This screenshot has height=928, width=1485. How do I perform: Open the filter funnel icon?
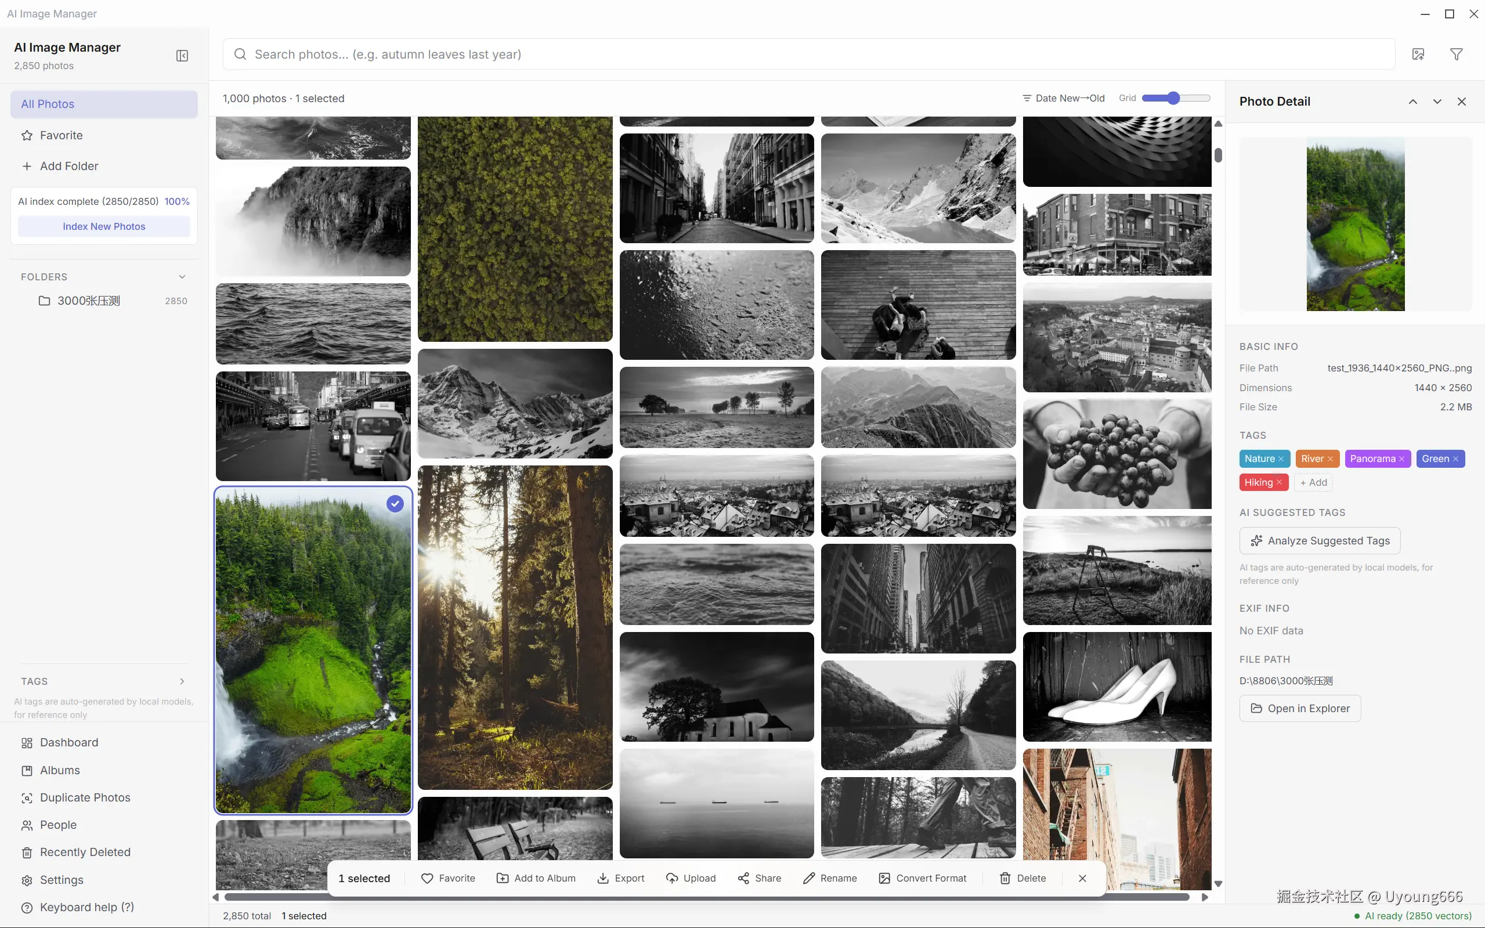[x=1456, y=54]
